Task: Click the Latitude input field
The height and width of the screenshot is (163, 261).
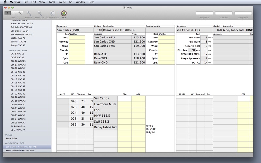Action: pyautogui.click(x=224, y=13)
